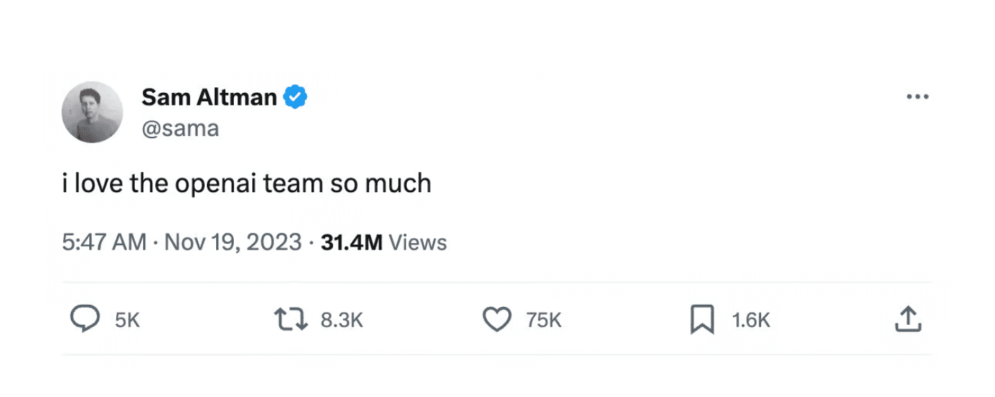Click the blue verified checkmark badge
This screenshot has width=995, height=397.
295,97
